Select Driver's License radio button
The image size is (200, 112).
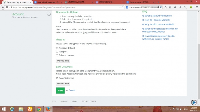(57, 55)
